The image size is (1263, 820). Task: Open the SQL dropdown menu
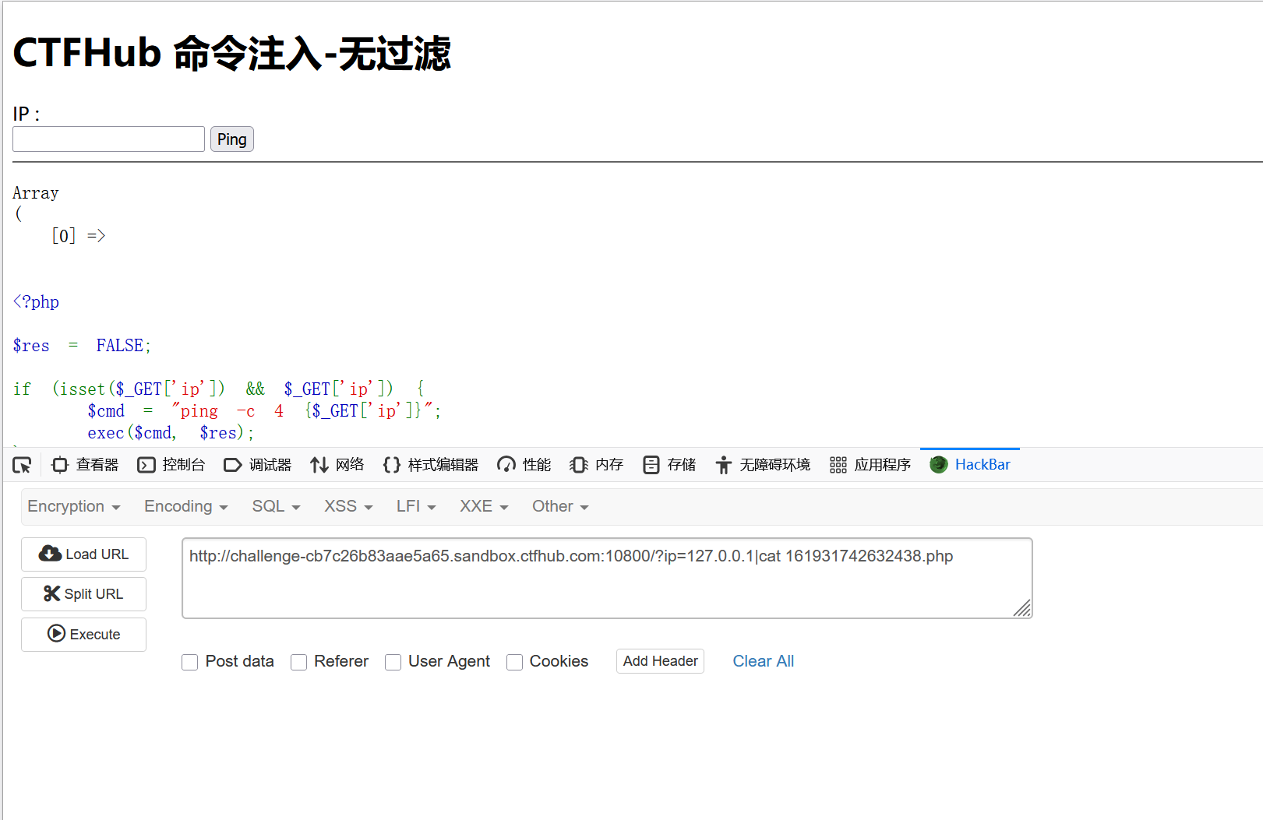[276, 506]
